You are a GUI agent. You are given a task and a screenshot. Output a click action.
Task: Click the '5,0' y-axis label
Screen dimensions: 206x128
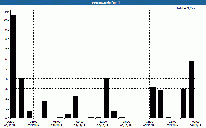[7, 69]
